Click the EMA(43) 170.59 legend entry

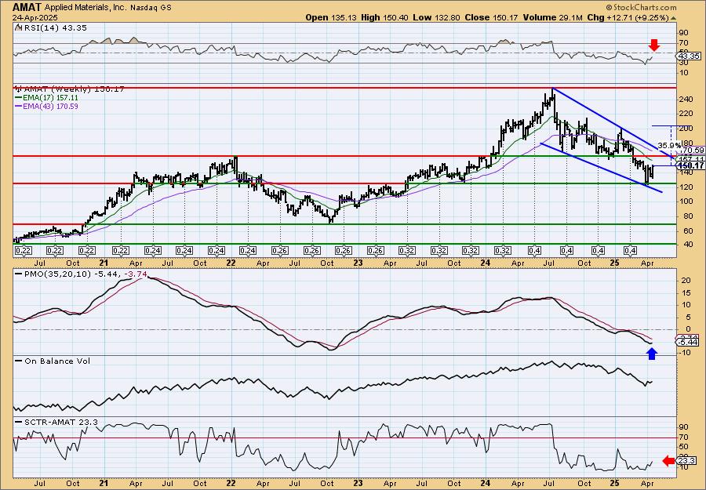[46, 106]
